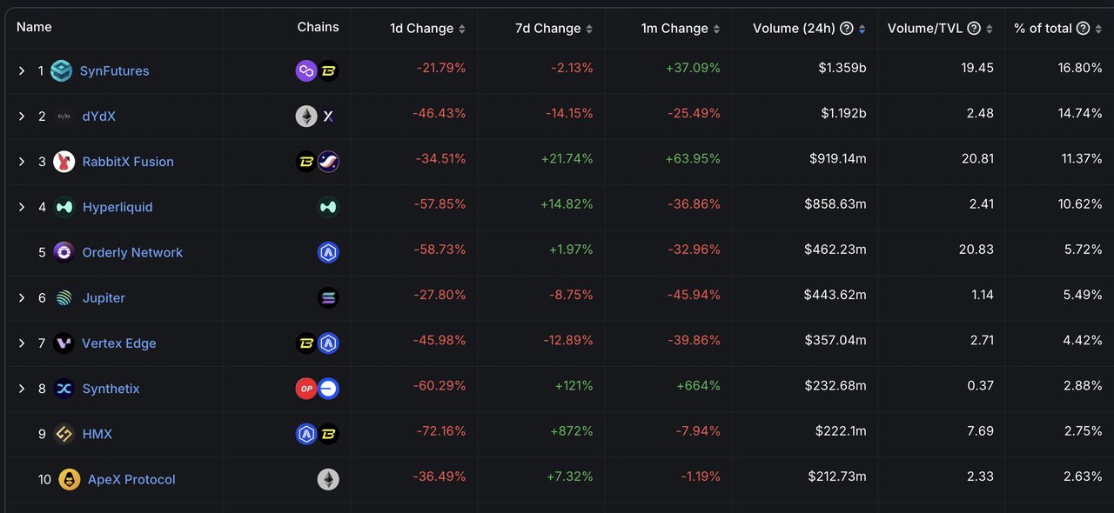Expand the Vertex Edge row chevron

22,343
